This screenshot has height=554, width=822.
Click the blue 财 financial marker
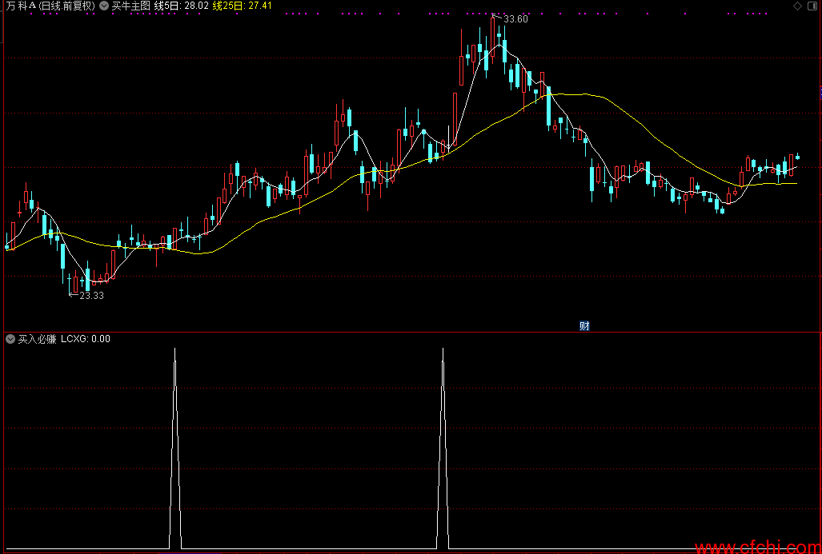[x=584, y=325]
